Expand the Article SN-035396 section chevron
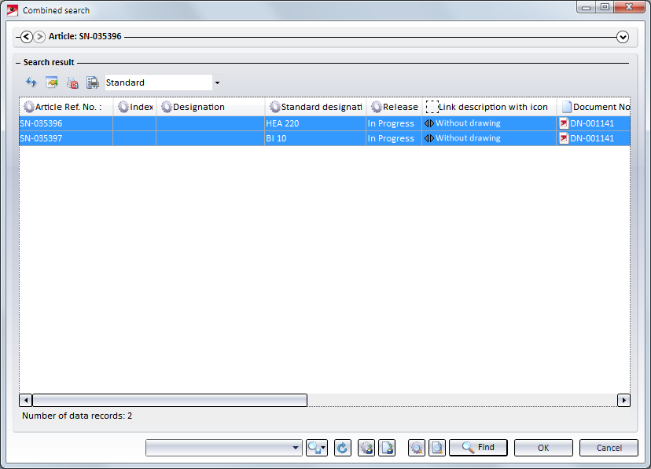The image size is (651, 469). coord(623,37)
